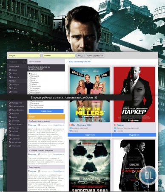Open the Мы - Миллеры 2013 title link
Viewport: 165px width, 192px height.
point(82,125)
